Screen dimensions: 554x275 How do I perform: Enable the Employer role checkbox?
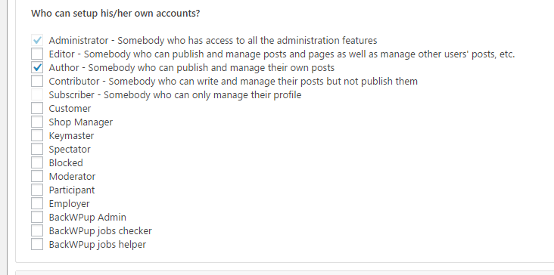[37, 203]
